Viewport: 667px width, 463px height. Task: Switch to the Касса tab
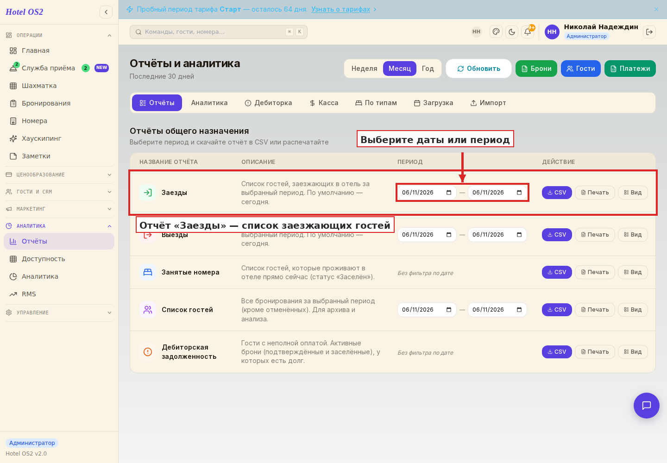click(x=324, y=103)
